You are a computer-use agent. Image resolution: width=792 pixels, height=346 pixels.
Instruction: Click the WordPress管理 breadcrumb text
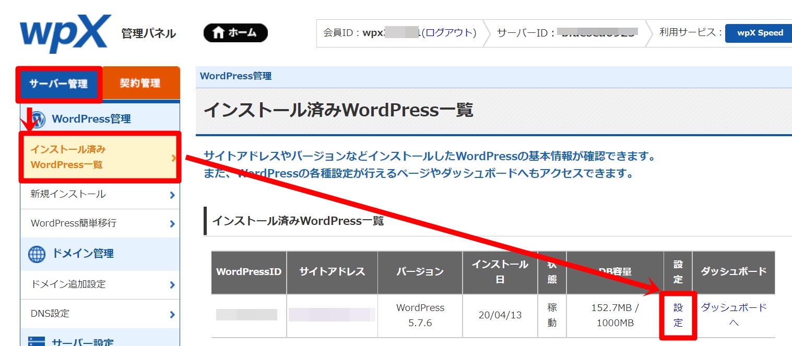click(235, 76)
